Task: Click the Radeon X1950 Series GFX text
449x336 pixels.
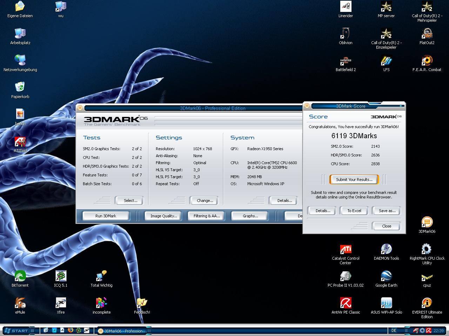Action: 265,149
